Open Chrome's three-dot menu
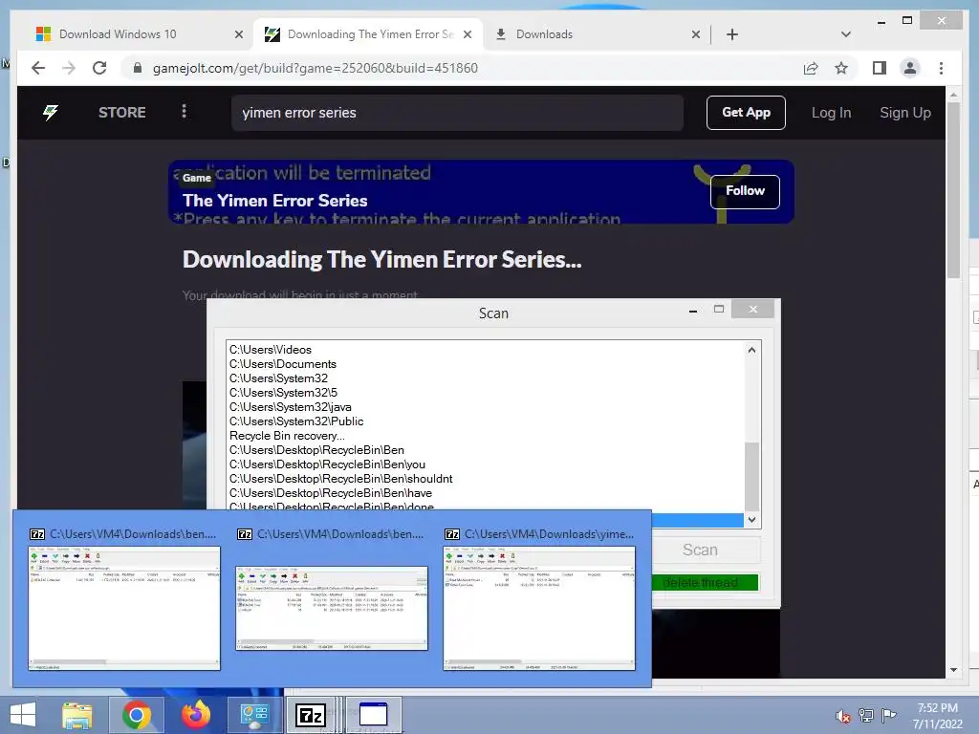 pos(941,68)
